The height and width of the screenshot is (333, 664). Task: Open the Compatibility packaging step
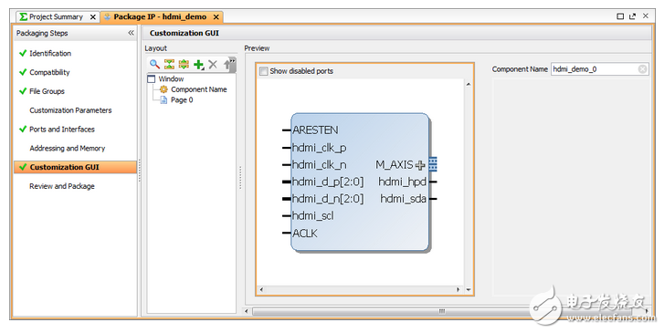tap(49, 72)
